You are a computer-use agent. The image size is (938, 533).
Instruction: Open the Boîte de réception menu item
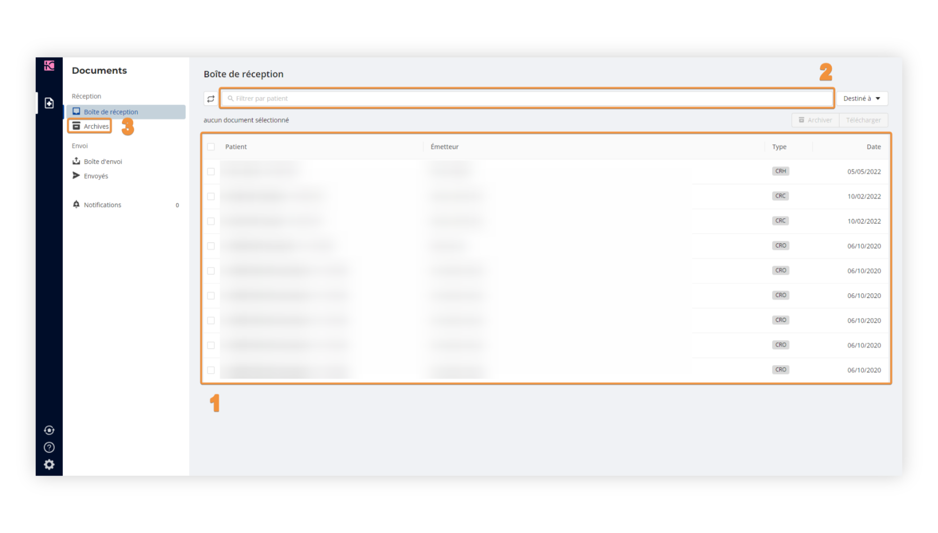pyautogui.click(x=126, y=112)
